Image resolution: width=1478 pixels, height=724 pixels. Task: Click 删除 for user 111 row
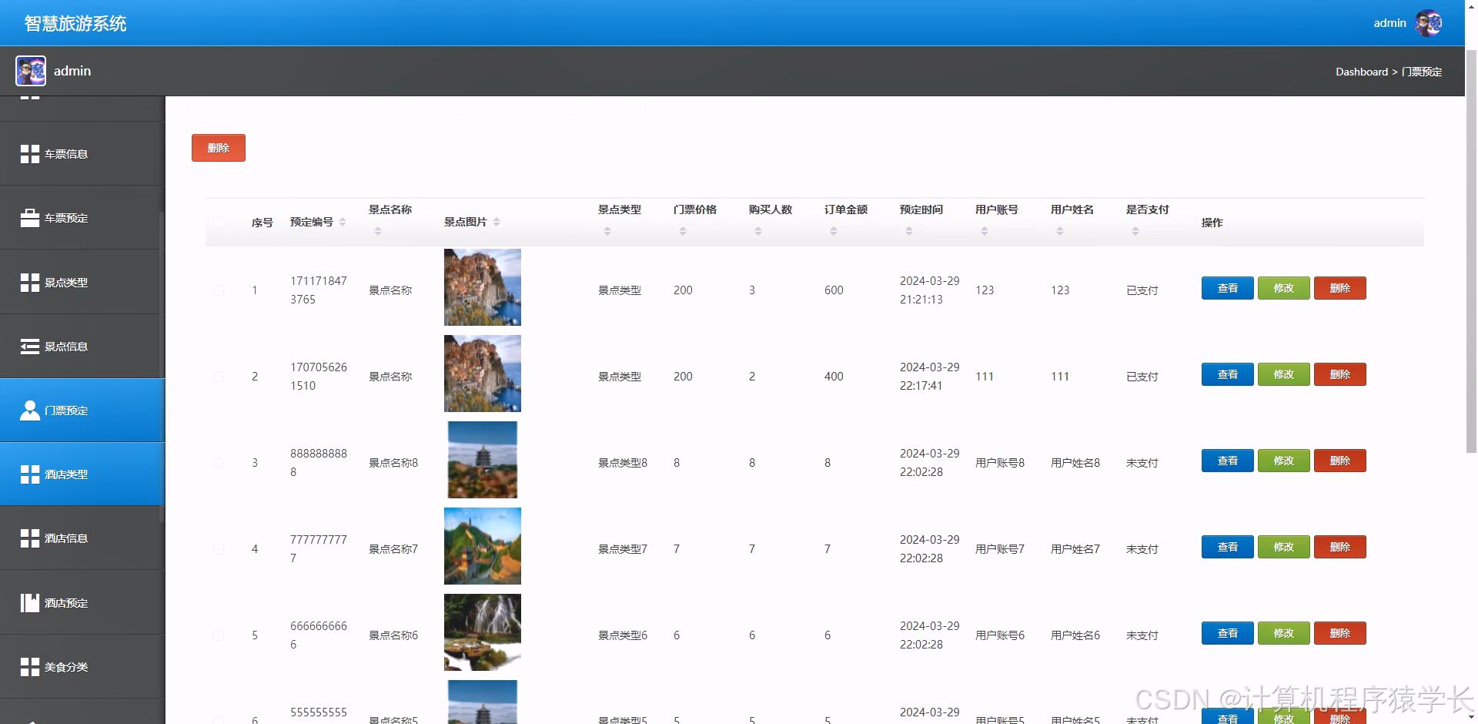pyautogui.click(x=1340, y=374)
